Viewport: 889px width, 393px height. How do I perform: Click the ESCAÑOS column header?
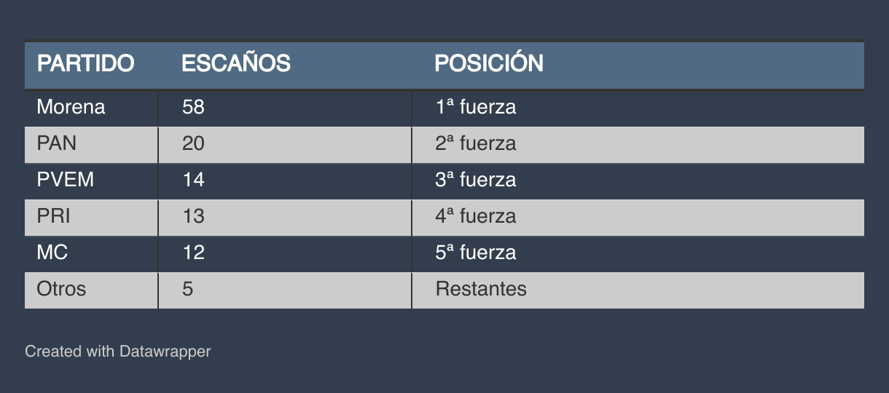(235, 63)
